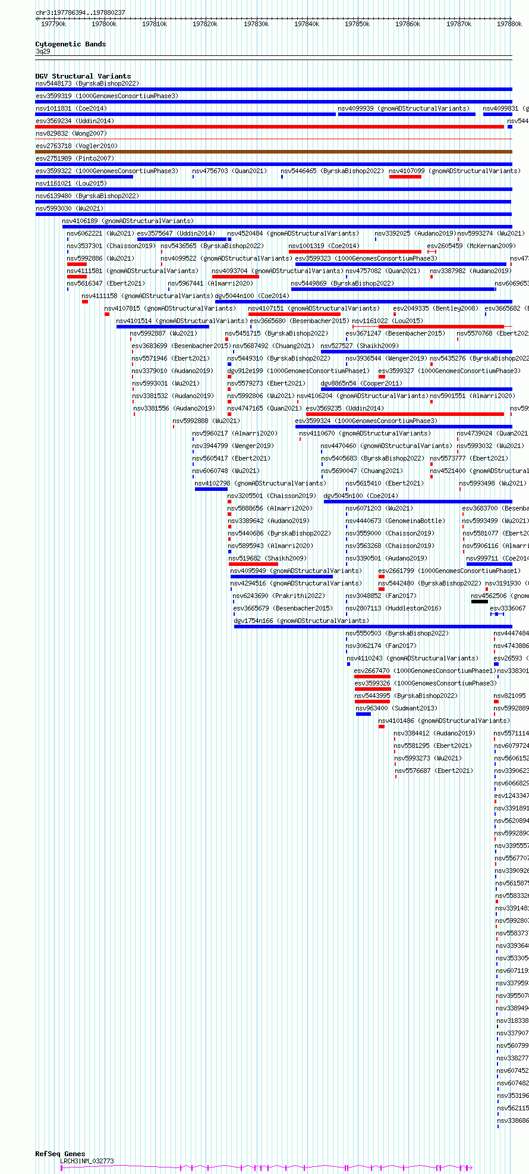The height and width of the screenshot is (1174, 529).
Task: Select nsv5446465 (ByrskaBishop2022) variant label
Action: coord(332,171)
